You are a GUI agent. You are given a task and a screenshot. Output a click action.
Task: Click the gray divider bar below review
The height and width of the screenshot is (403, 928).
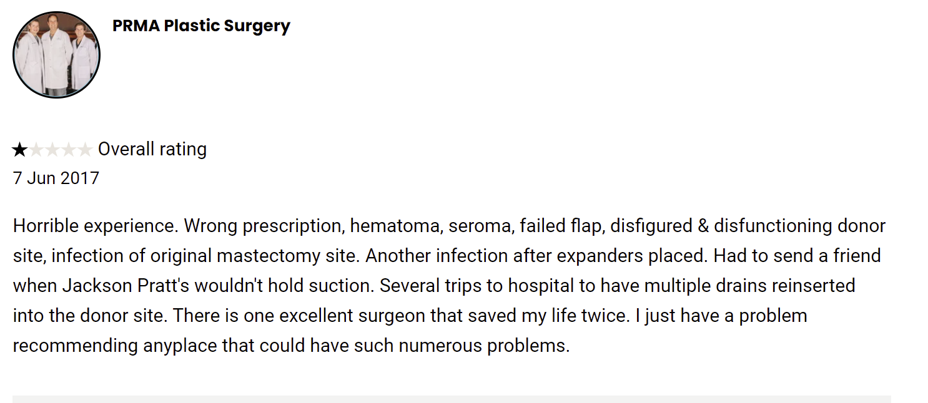[x=452, y=399]
